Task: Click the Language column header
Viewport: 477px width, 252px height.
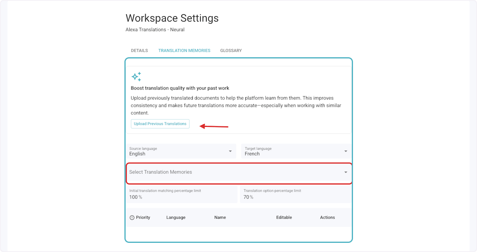Action: pyautogui.click(x=176, y=217)
